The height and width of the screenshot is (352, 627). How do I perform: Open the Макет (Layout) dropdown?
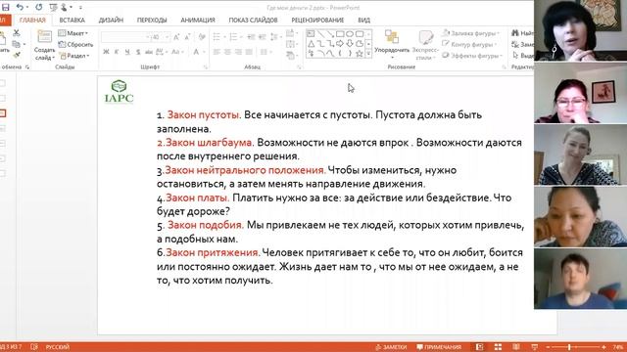pyautogui.click(x=73, y=33)
